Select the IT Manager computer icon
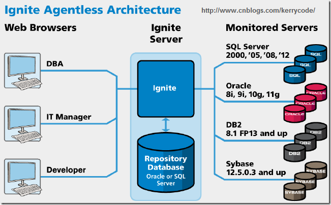 22,124
